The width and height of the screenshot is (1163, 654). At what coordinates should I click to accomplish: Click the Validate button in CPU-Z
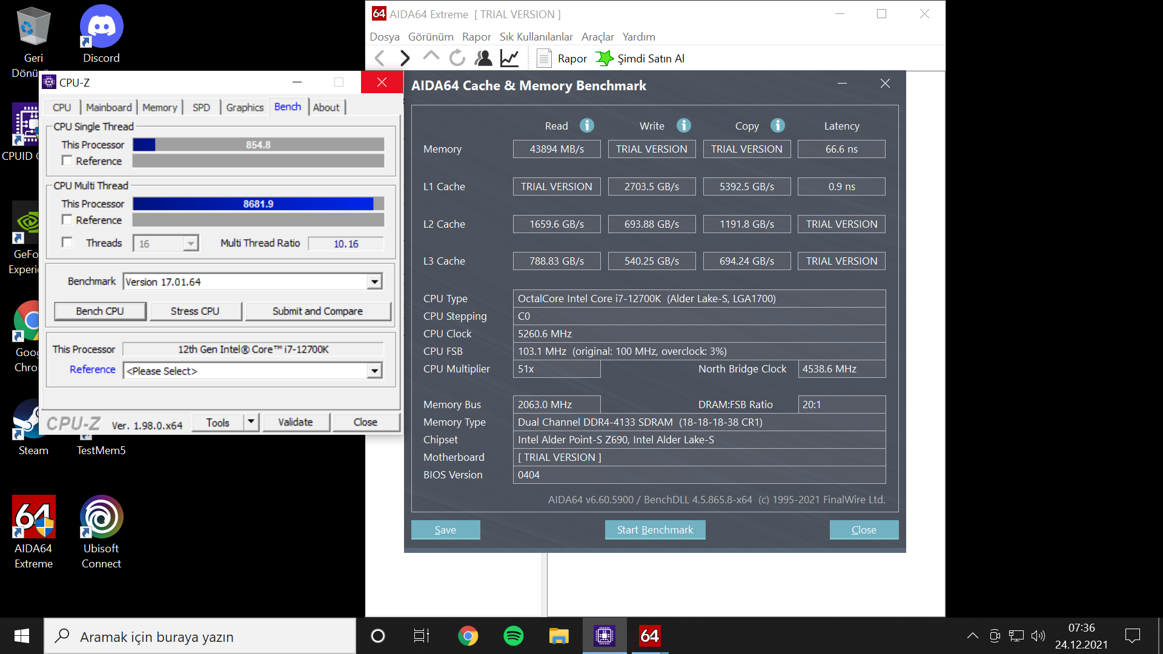point(296,421)
